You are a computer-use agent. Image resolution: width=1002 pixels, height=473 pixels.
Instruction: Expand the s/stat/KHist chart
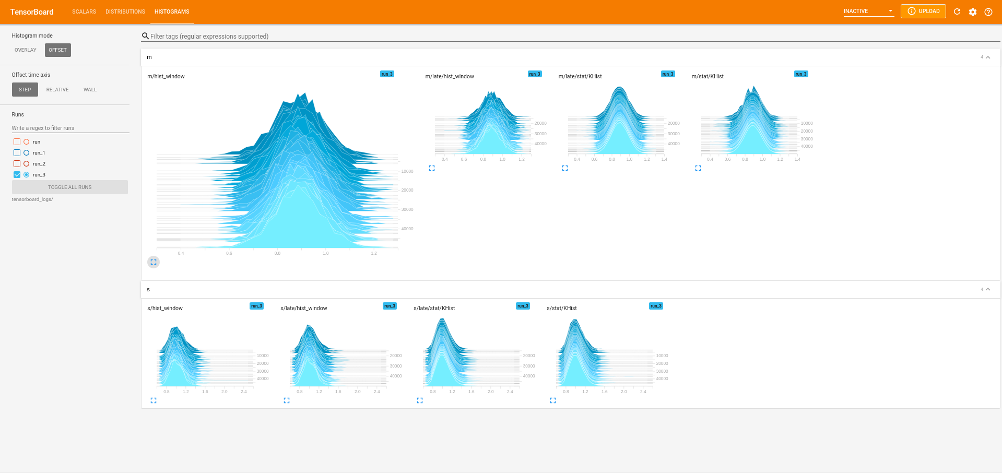click(552, 400)
